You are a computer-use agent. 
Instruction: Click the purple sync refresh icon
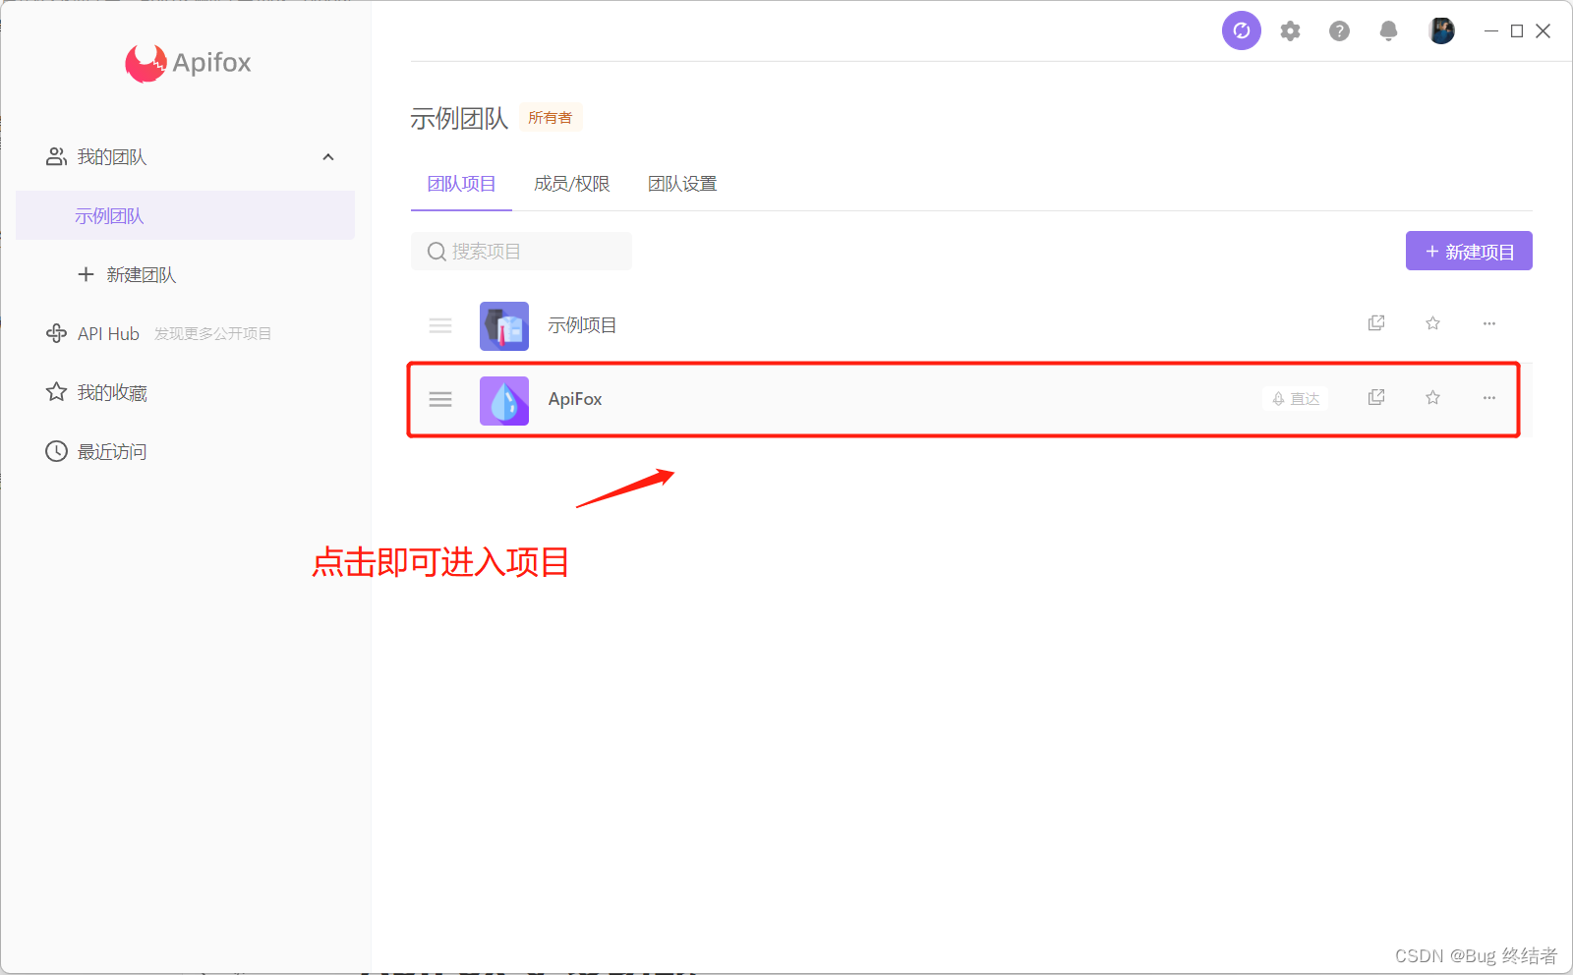(1242, 30)
